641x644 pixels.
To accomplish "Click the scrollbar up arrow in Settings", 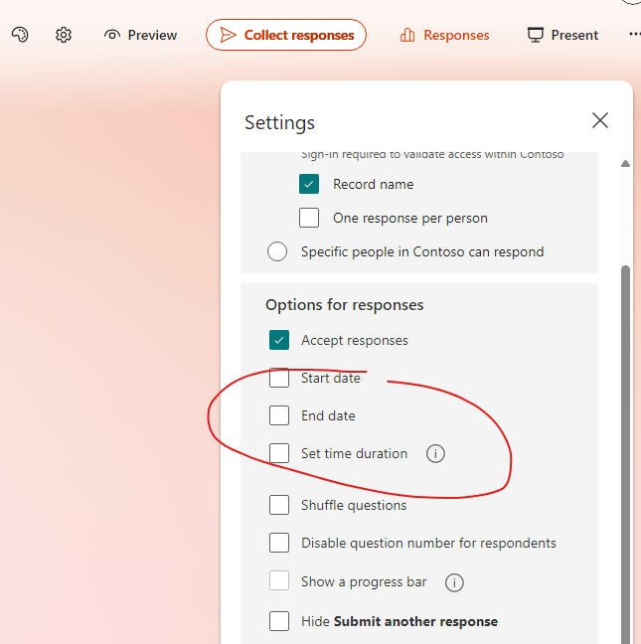I will [625, 164].
